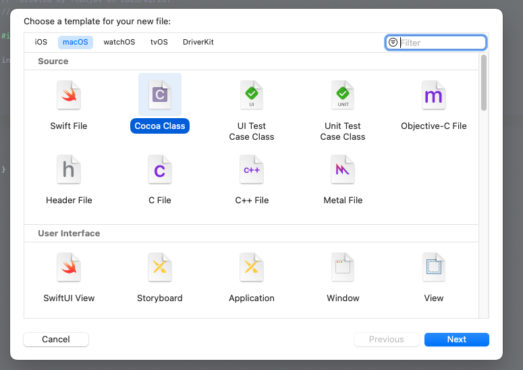Image resolution: width=523 pixels, height=370 pixels.
Task: Click the 'Metal File' label
Action: pos(343,200)
